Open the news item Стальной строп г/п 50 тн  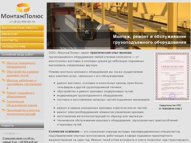[x=20, y=140]
